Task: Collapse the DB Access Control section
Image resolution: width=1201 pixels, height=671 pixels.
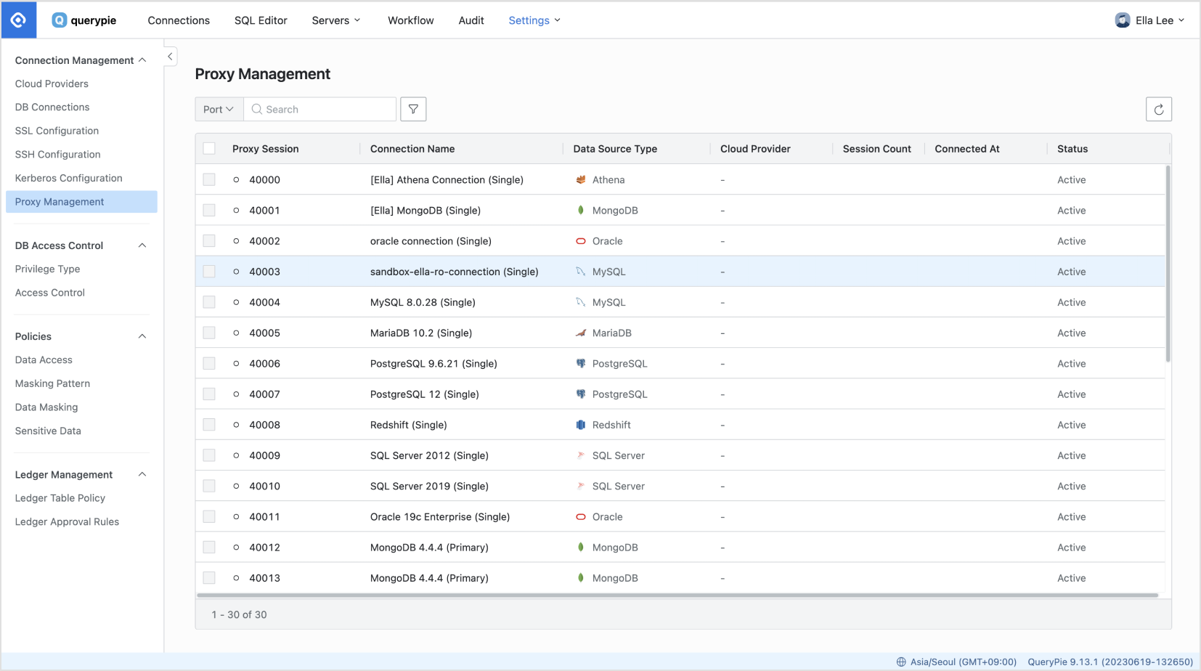Action: click(x=142, y=245)
